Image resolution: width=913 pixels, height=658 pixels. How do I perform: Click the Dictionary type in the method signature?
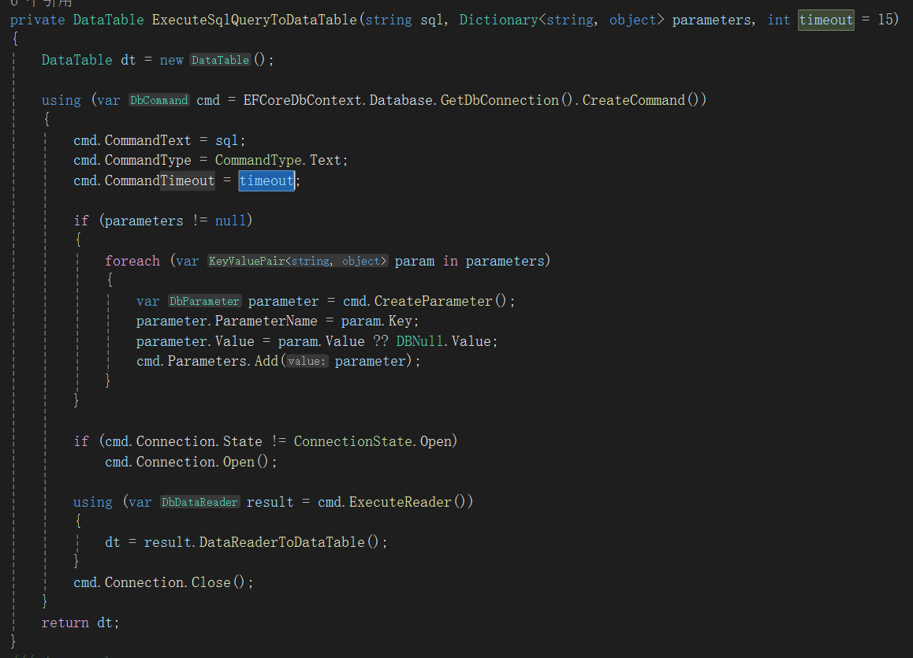point(498,20)
